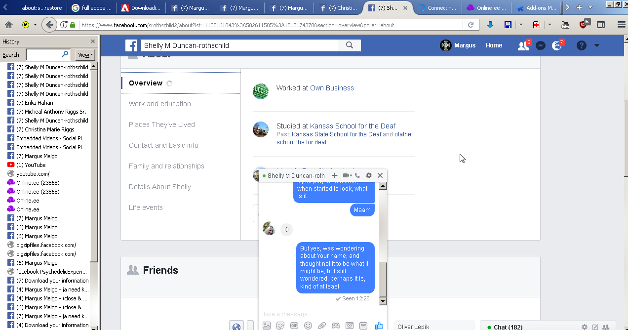This screenshot has height=330, width=628.
Task: Open 'Family and relationships' section
Action: point(166,166)
